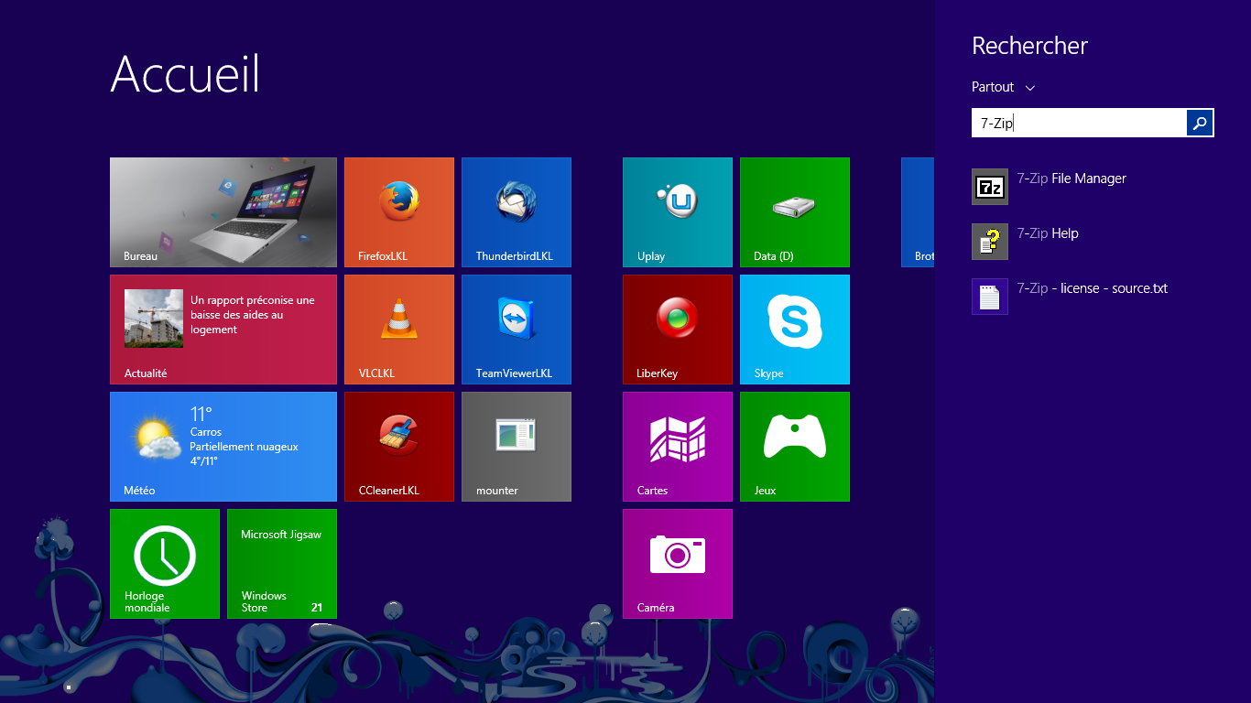Click the search field containing 7-Zip
Screen dimensions: 1251x703
coord(1079,123)
